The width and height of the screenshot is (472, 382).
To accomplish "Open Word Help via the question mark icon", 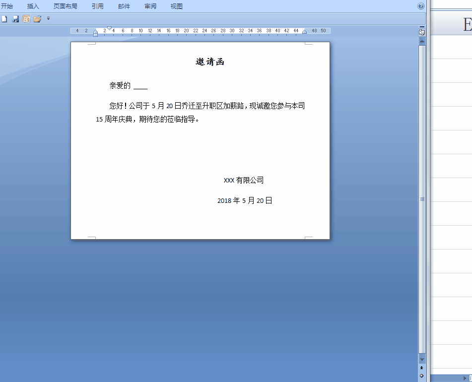I will point(420,6).
